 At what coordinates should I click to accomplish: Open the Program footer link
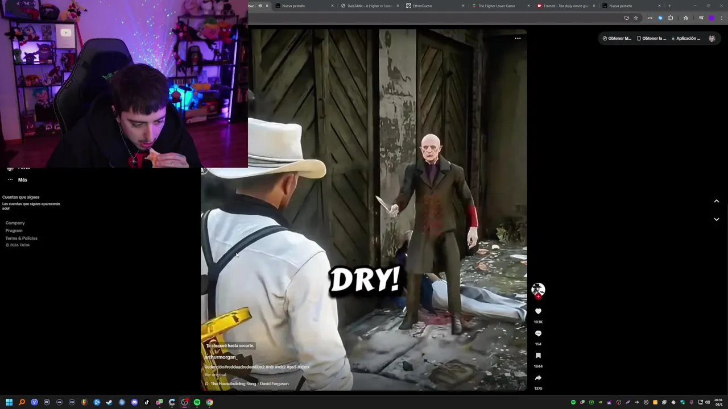[x=14, y=231]
